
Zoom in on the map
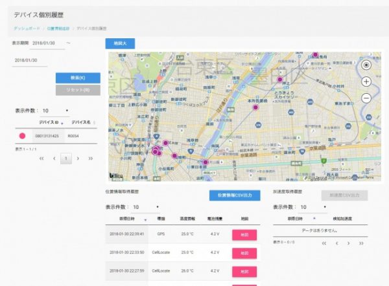[x=366, y=82]
